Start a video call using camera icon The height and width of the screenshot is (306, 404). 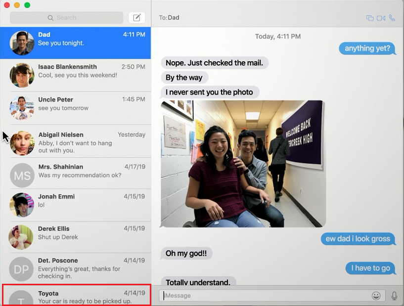[381, 18]
